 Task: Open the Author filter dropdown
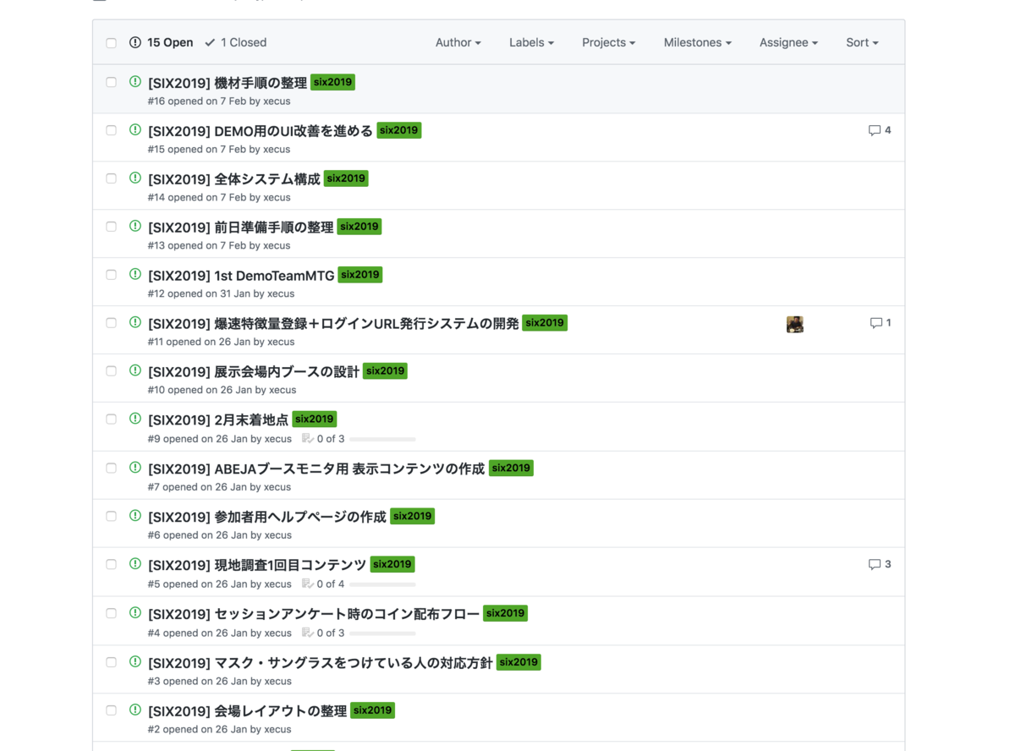pyautogui.click(x=458, y=42)
